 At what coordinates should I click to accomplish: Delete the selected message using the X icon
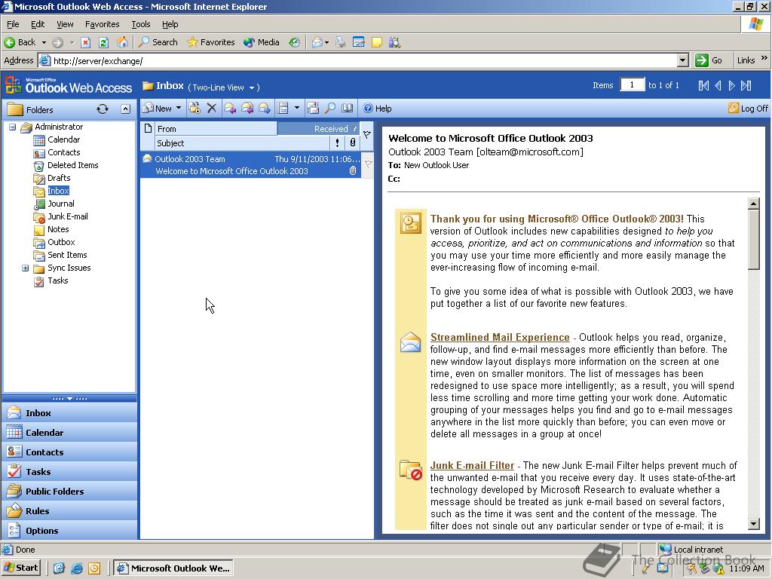pos(212,109)
